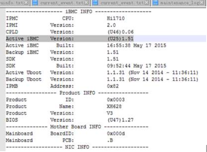The height and width of the screenshot is (152, 207).
Task: Click the 'IPMB' row label
Action: (x=12, y=86)
